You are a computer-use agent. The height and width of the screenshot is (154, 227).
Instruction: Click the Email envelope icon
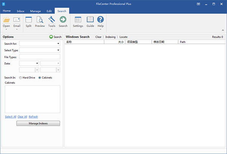[x=17, y=20]
